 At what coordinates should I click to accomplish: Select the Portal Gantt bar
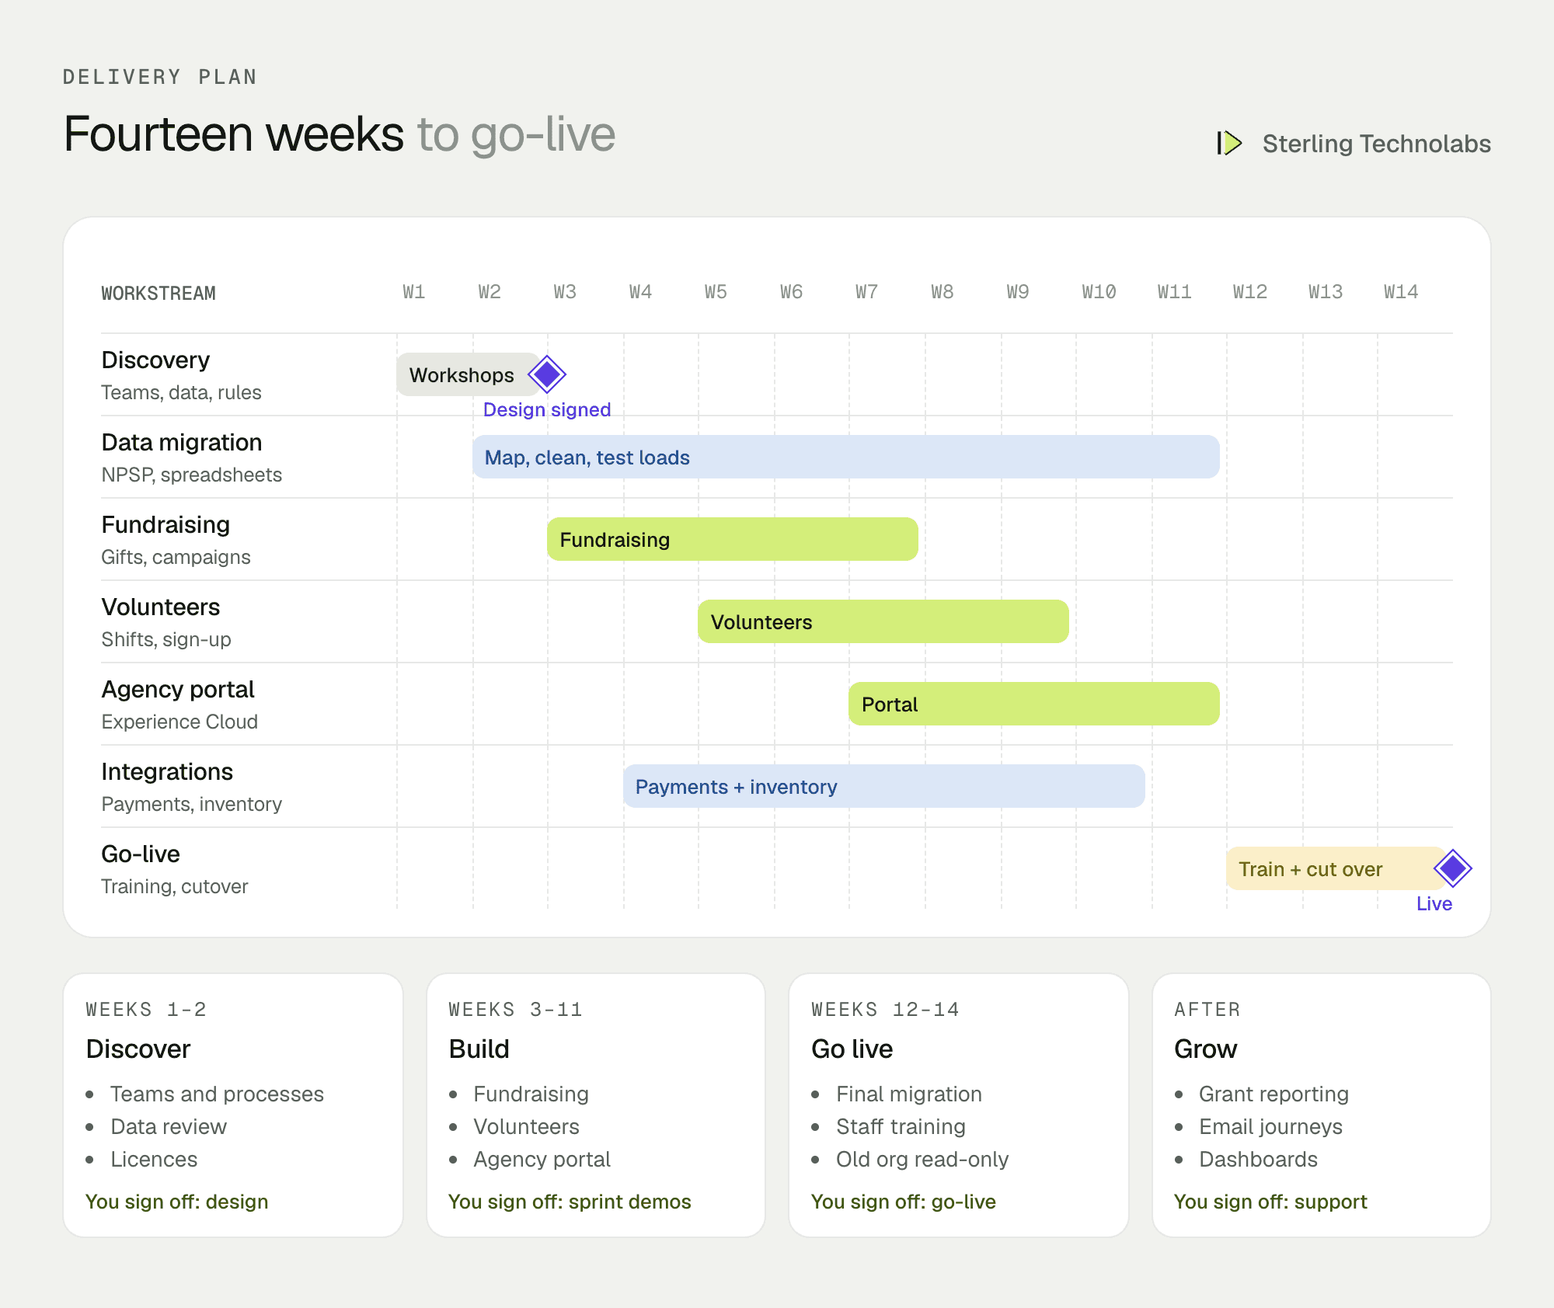[1034, 704]
